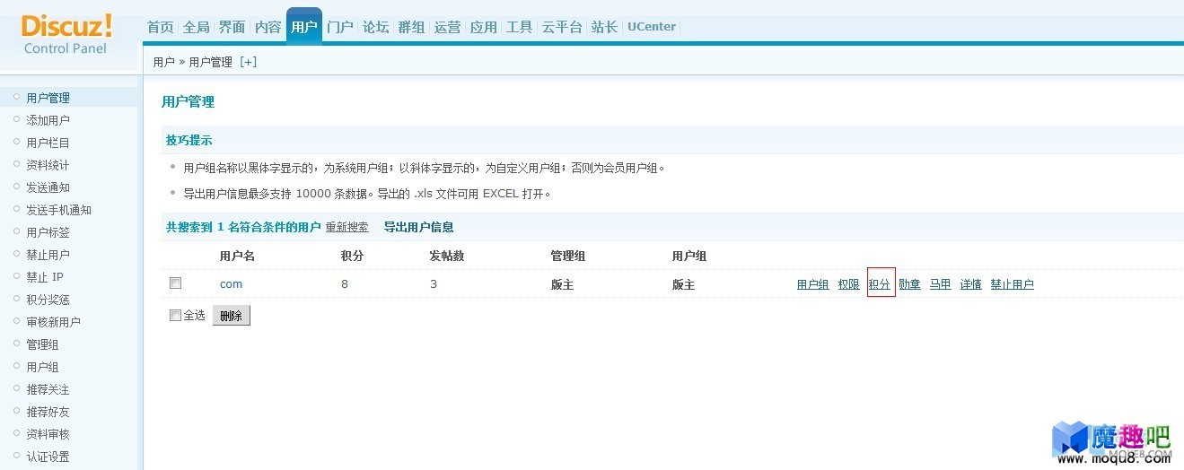Switch to the 云平台 navigation tab
This screenshot has height=470, width=1184.
(x=563, y=27)
